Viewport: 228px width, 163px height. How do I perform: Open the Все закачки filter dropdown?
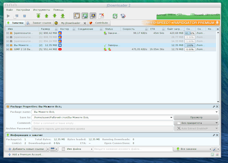tap(192, 149)
